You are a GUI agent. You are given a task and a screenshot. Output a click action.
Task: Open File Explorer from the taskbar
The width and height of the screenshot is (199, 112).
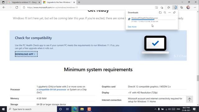tap(82, 109)
